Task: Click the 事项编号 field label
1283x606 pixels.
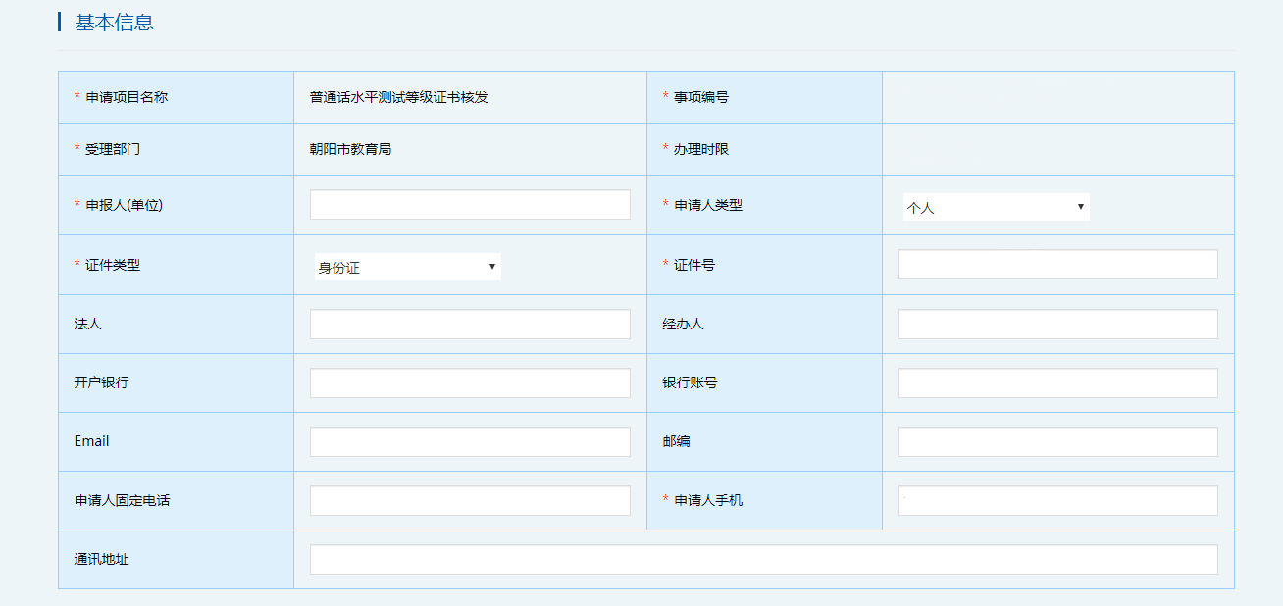Action: pyautogui.click(x=700, y=97)
